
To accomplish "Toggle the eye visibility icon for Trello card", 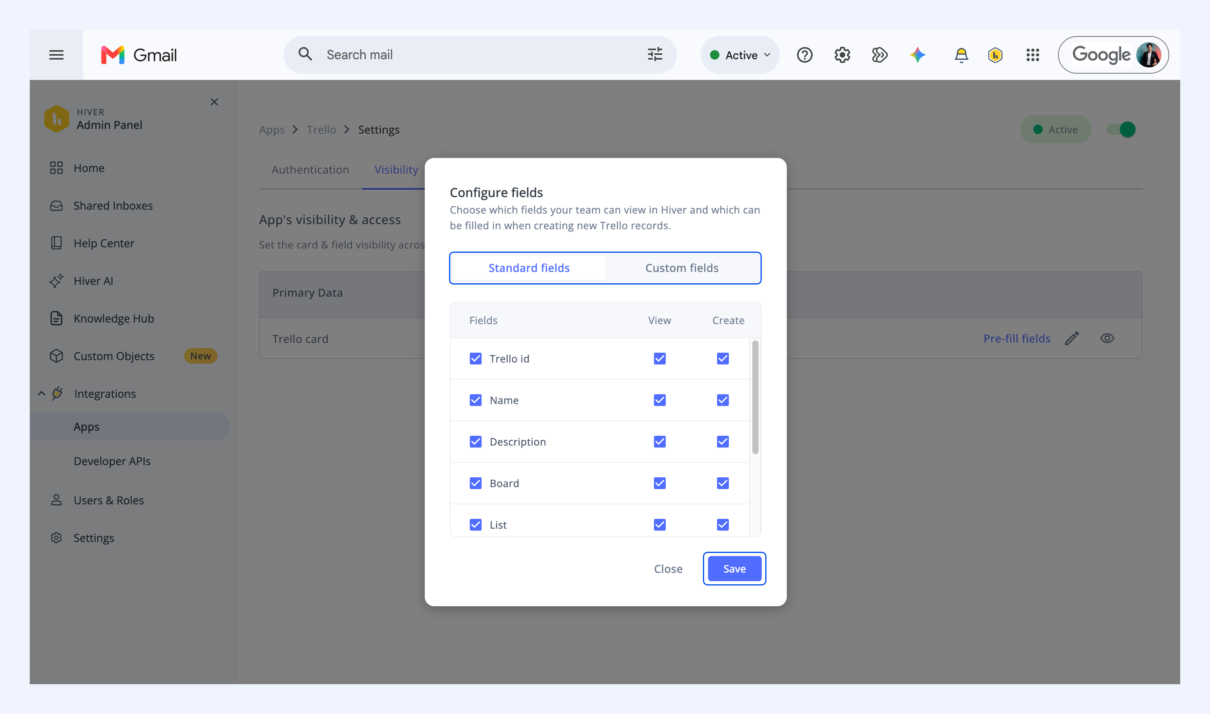I will click(1107, 338).
